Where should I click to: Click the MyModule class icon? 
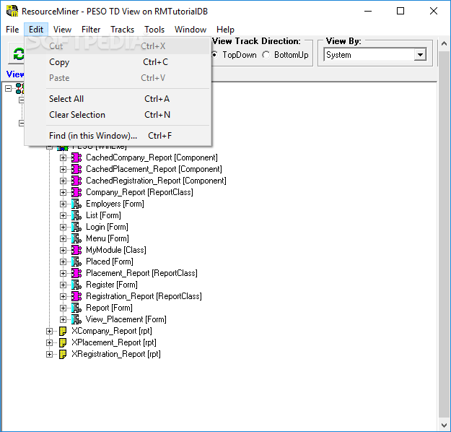76,250
